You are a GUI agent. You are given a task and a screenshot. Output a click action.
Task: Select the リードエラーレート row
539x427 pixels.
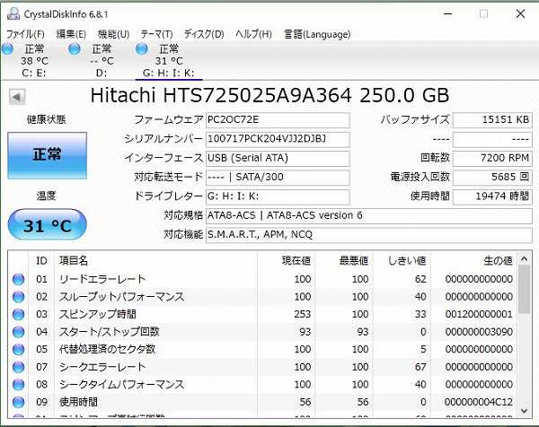click(262, 279)
